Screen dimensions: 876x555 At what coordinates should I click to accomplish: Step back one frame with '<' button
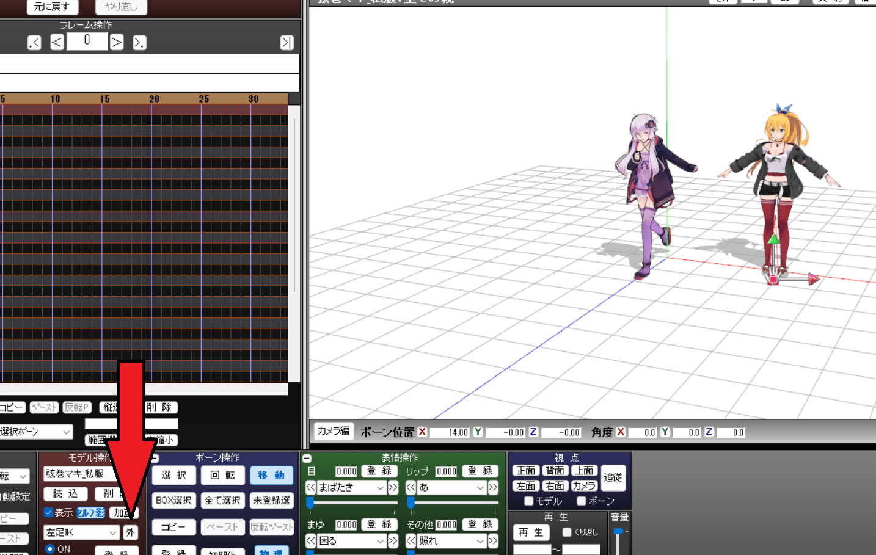[57, 42]
